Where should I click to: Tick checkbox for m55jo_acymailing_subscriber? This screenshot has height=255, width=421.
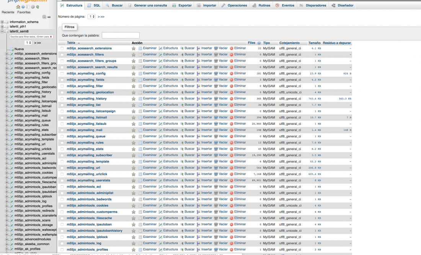[x=62, y=155]
